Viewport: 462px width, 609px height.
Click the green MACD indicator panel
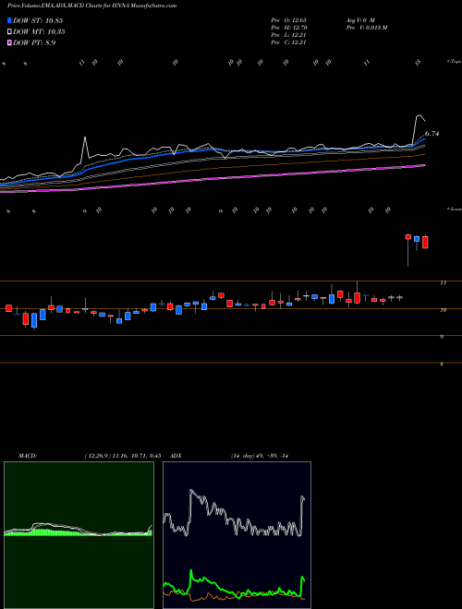point(79,535)
